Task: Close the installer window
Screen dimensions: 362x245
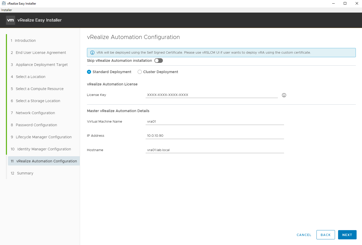Action: (x=357, y=3)
